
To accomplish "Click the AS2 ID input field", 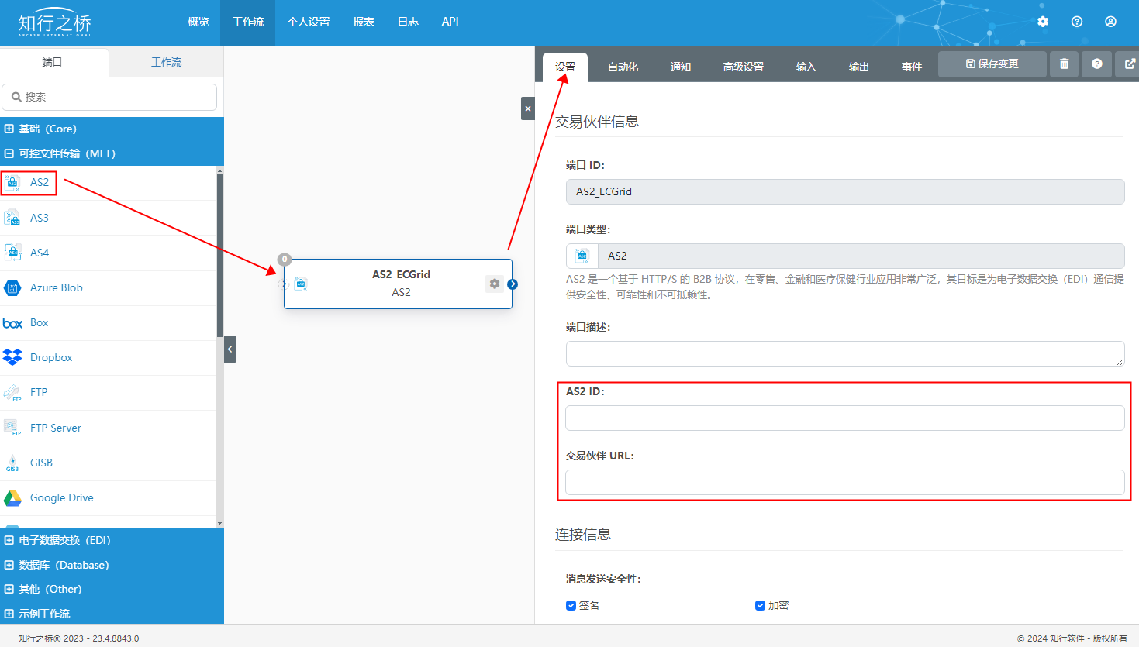I will pyautogui.click(x=844, y=418).
